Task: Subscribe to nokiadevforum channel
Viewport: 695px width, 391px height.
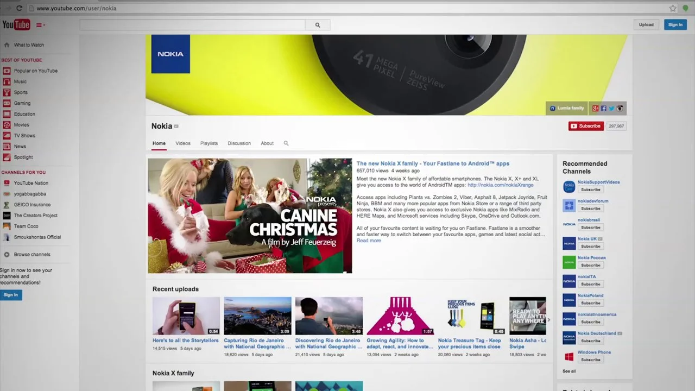Action: (x=590, y=209)
